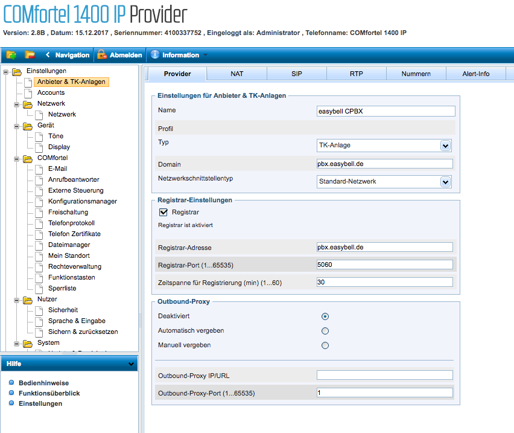Click the page icon beside Sicherheit
This screenshot has width=514, height=433.
[x=39, y=310]
